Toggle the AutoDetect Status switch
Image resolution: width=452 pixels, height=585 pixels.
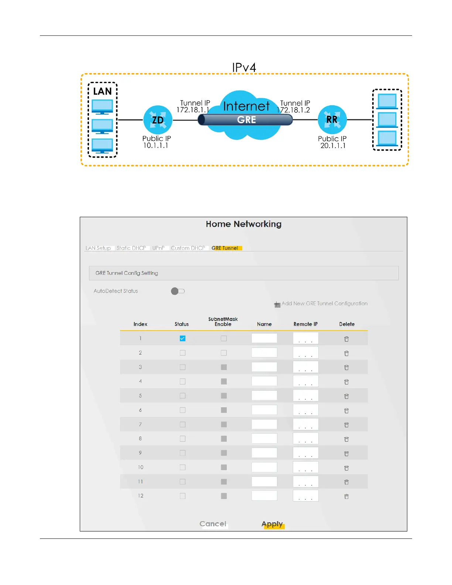(178, 291)
